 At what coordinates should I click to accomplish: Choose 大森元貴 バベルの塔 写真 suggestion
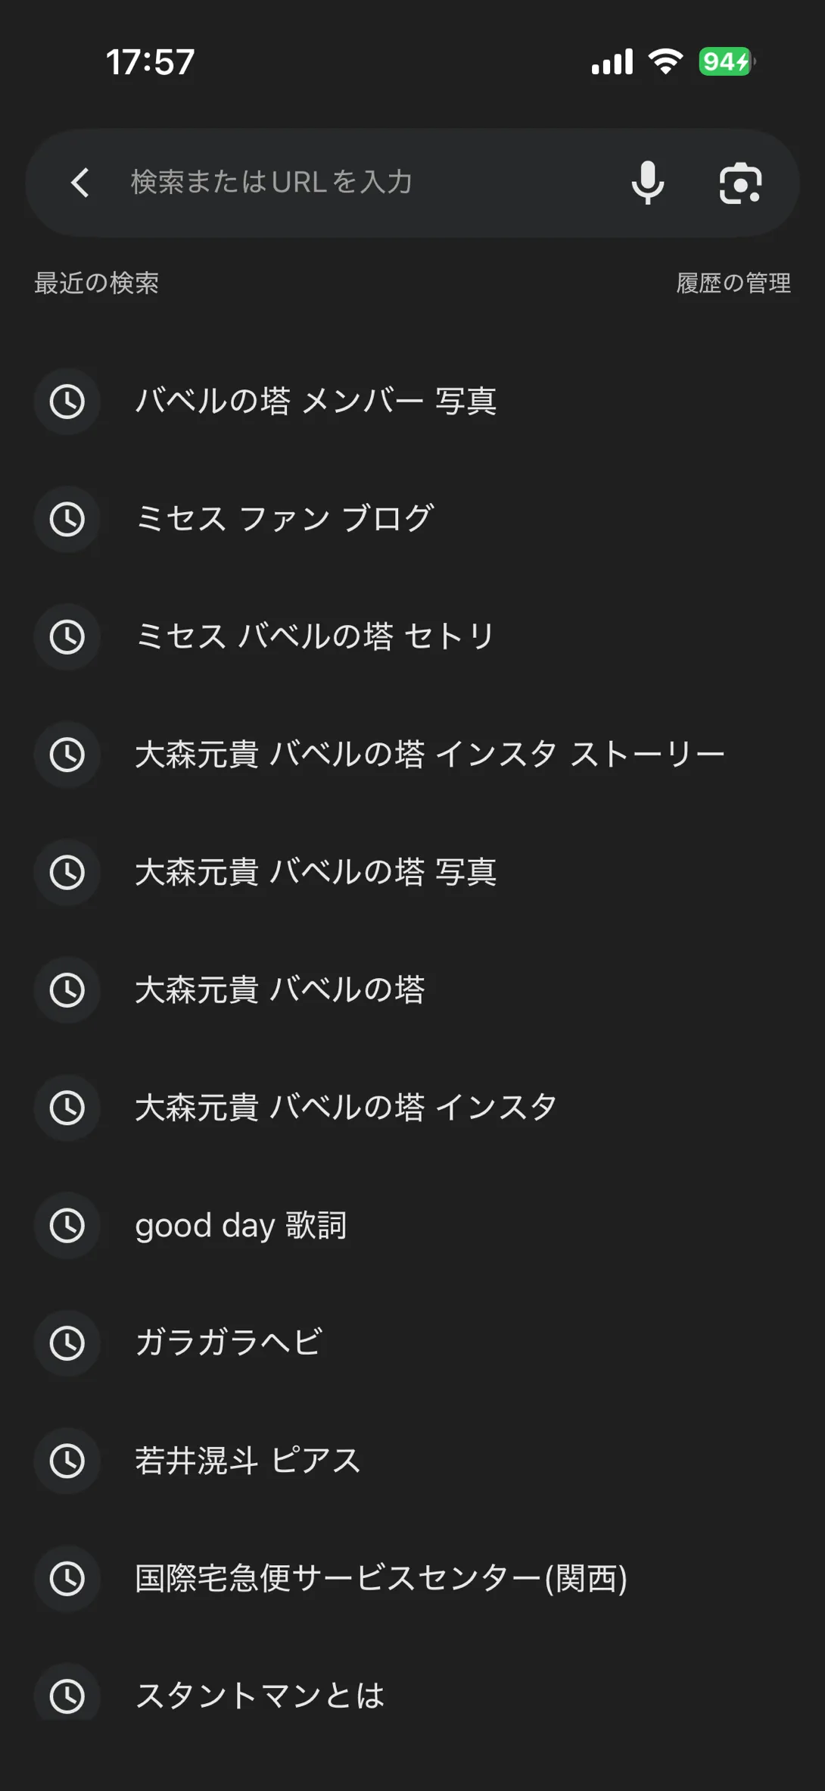click(x=412, y=872)
